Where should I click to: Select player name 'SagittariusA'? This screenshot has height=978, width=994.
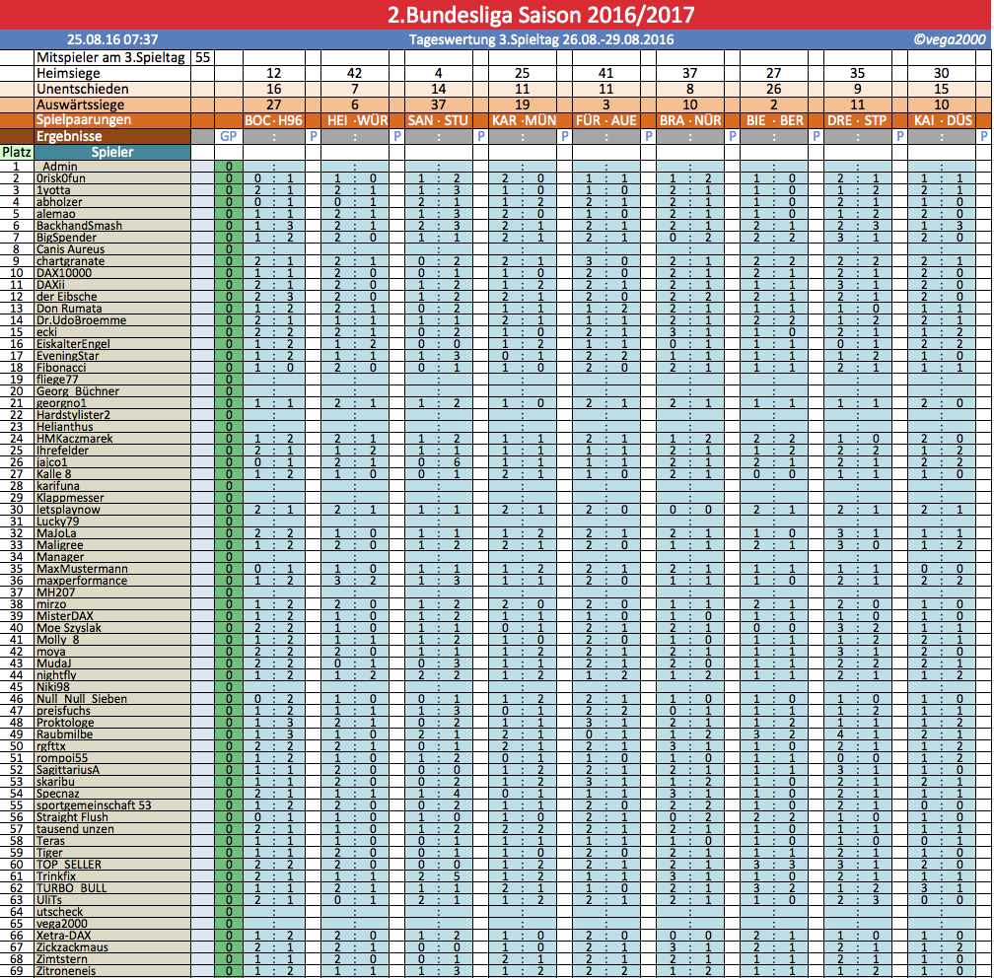tap(67, 770)
